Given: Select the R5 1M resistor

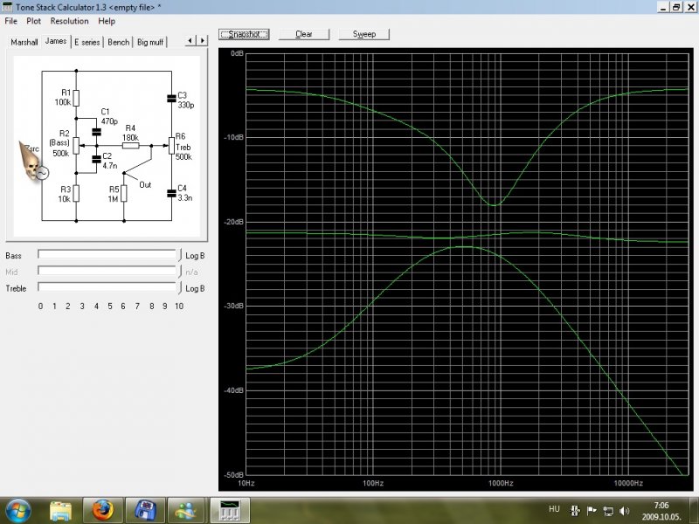Looking at the screenshot, I should [x=124, y=194].
